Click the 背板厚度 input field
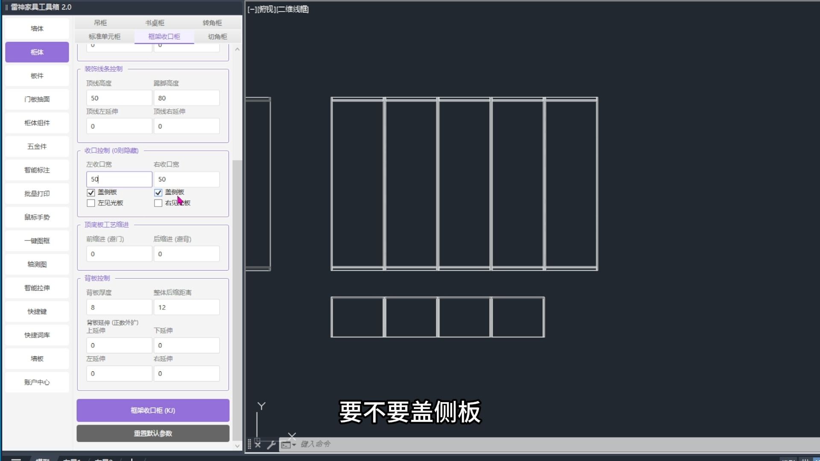Viewport: 820px width, 461px height. pyautogui.click(x=119, y=307)
